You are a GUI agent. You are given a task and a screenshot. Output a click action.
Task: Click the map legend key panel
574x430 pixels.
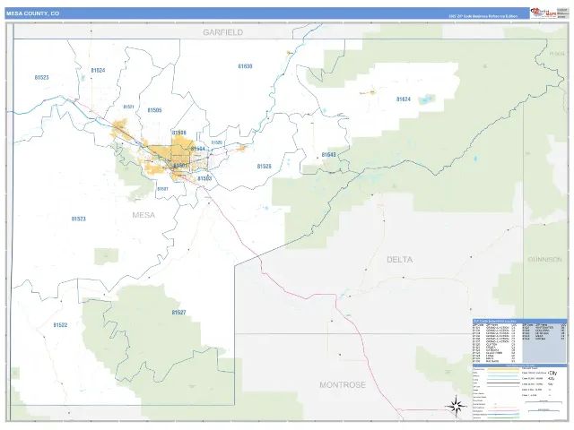coord(519,391)
